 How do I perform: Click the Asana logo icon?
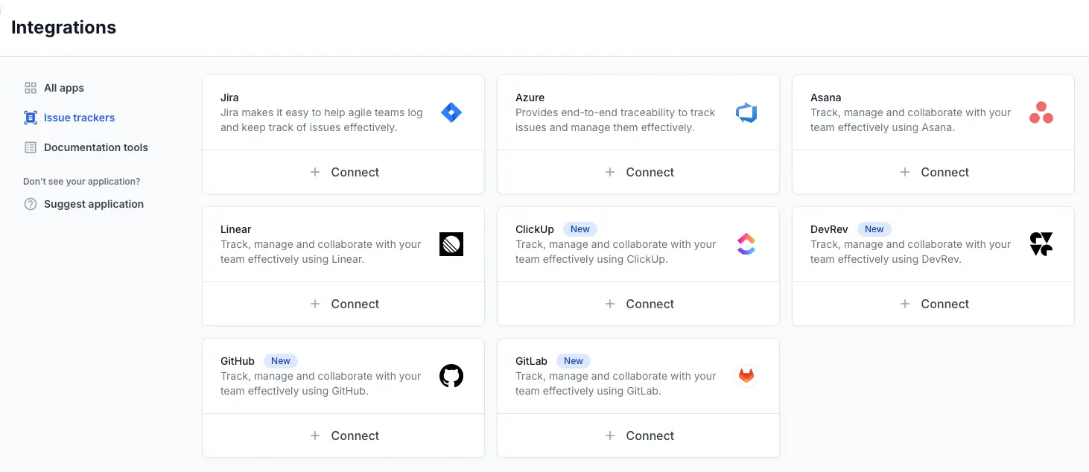pos(1041,112)
